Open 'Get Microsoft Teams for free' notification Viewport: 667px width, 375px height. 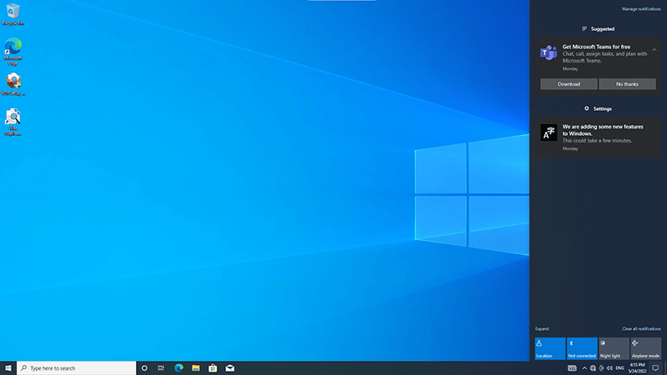click(598, 66)
